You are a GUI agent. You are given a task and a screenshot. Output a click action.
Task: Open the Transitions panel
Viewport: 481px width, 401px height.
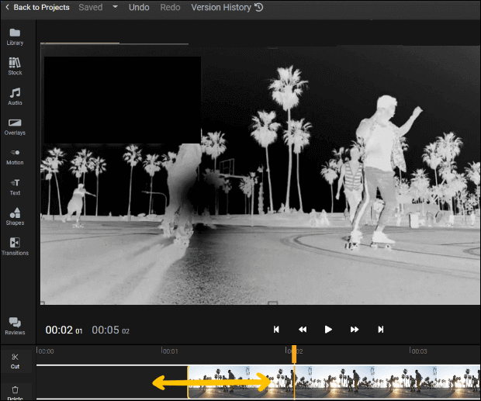15,247
